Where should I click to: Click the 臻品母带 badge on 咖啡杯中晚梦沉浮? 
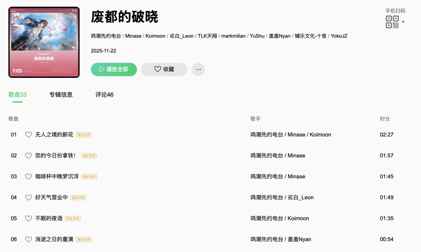[89, 176]
